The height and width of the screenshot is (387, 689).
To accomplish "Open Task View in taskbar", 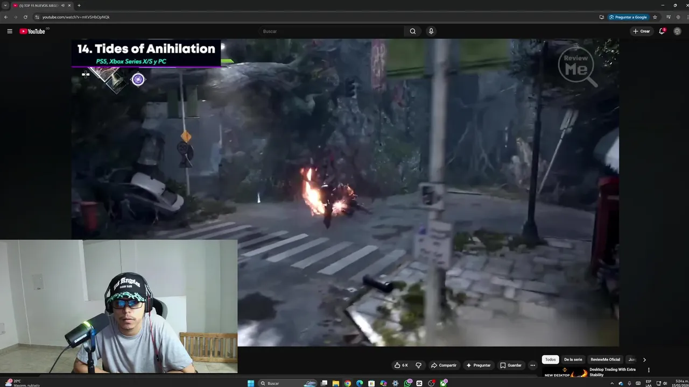I will click(324, 383).
